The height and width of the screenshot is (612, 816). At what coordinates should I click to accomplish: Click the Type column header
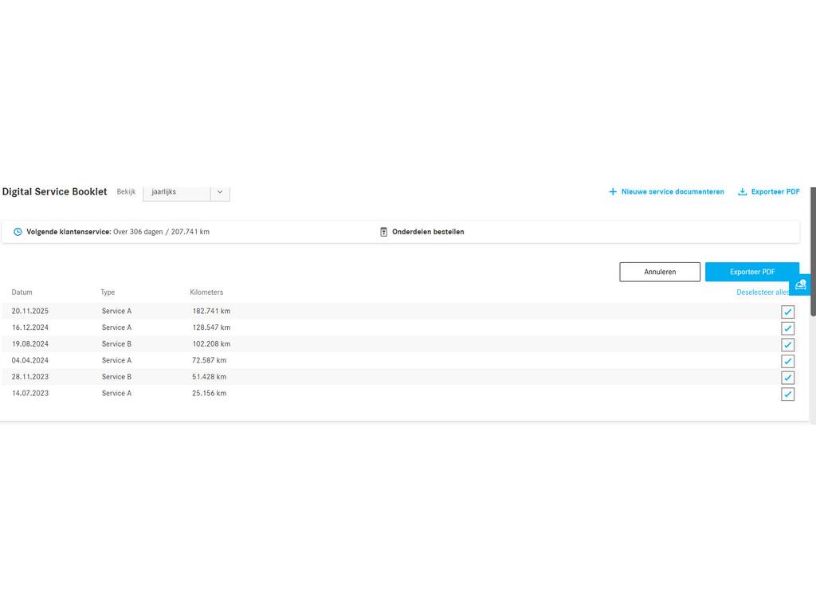click(x=108, y=292)
